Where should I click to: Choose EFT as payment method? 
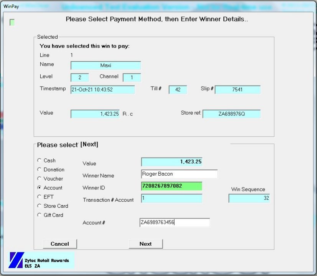39,197
